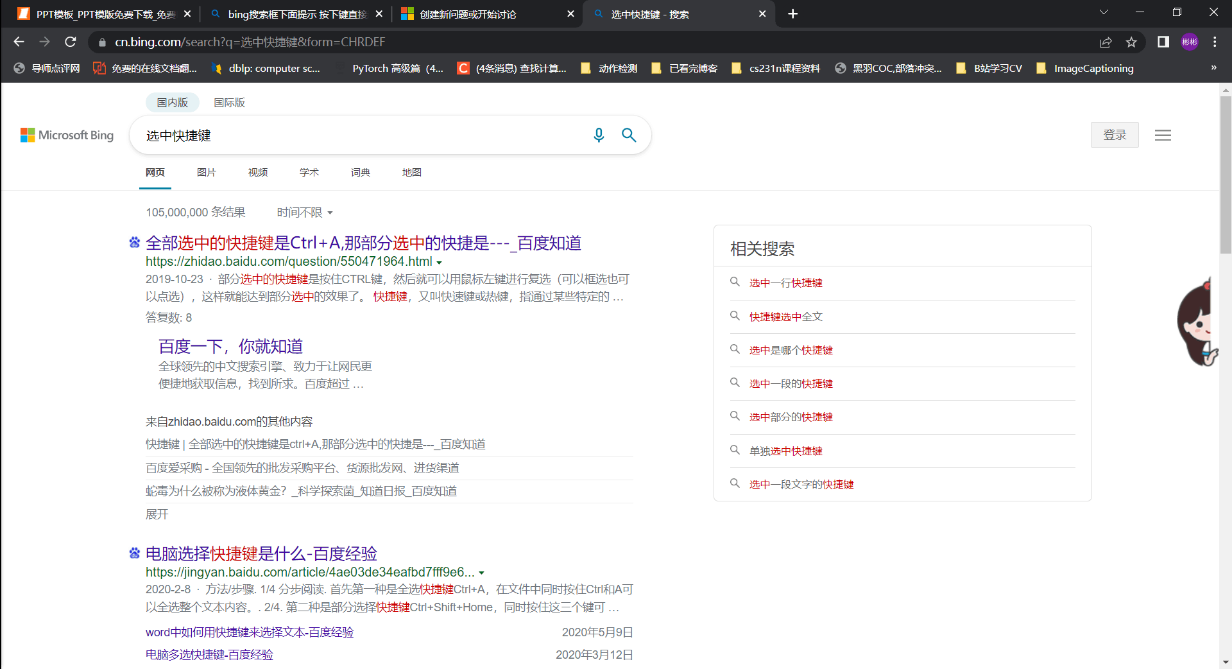Image resolution: width=1232 pixels, height=669 pixels.
Task: Switch to the bing搜索框 browser tab
Action: click(x=295, y=13)
